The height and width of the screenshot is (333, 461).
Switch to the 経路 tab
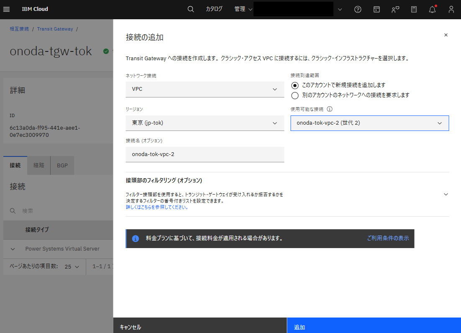(x=39, y=166)
